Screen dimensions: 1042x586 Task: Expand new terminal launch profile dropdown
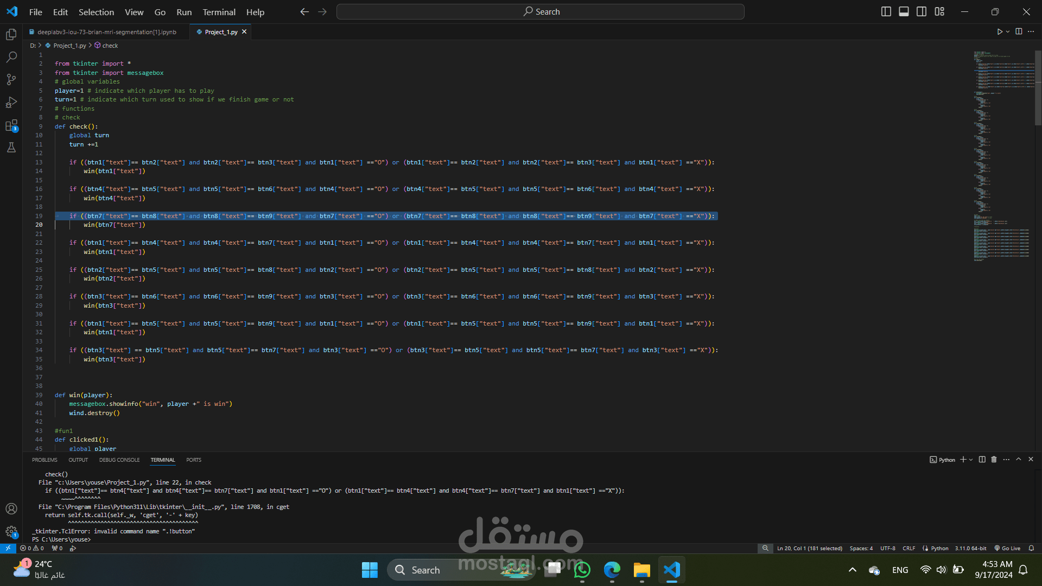point(971,460)
